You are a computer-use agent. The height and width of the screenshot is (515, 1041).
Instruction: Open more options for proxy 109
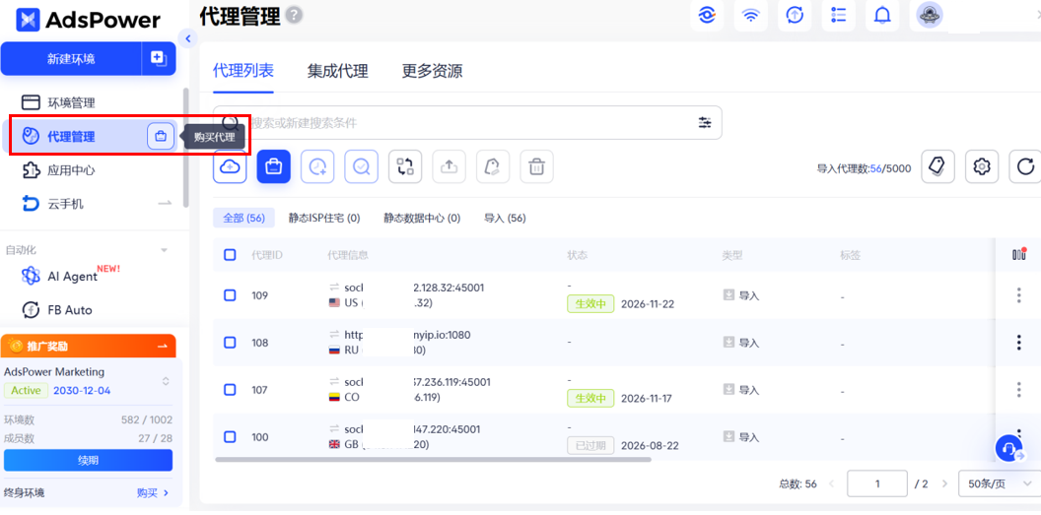(x=1019, y=295)
